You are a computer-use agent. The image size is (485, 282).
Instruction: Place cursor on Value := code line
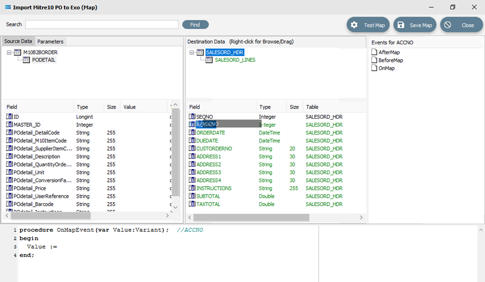[x=42, y=247]
